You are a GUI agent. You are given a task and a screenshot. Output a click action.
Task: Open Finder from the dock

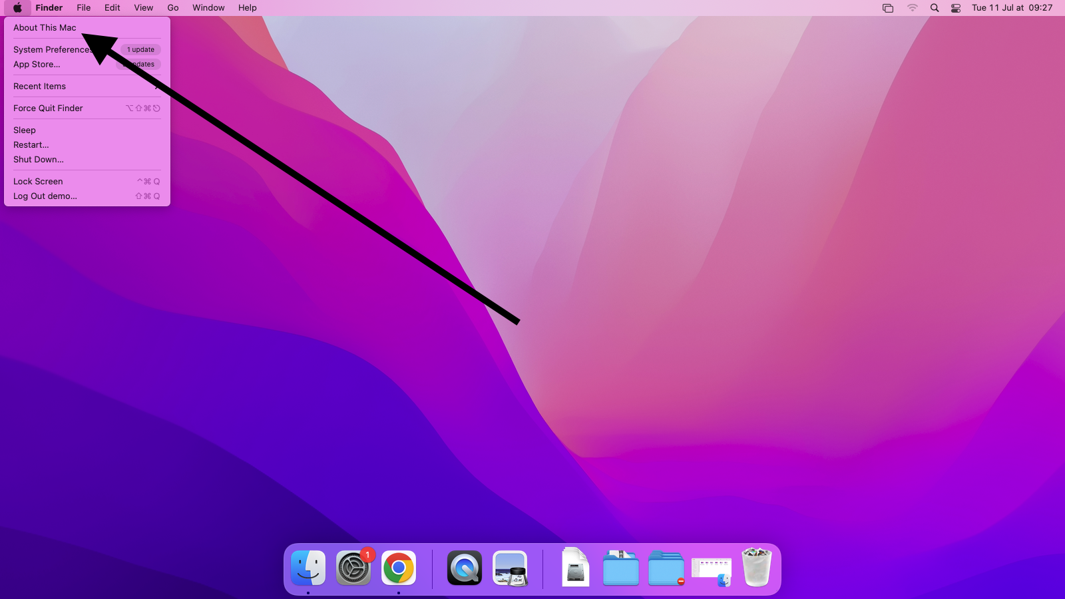click(x=308, y=568)
